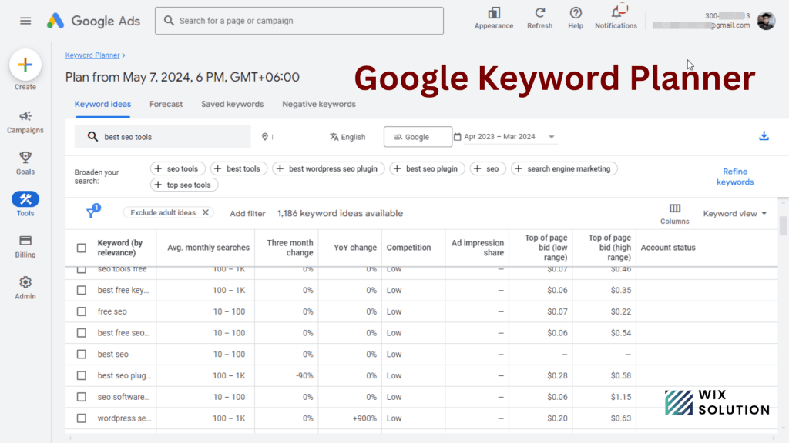Screen dimensions: 789x443
Task: Click the location pin icon
Action: pos(265,137)
